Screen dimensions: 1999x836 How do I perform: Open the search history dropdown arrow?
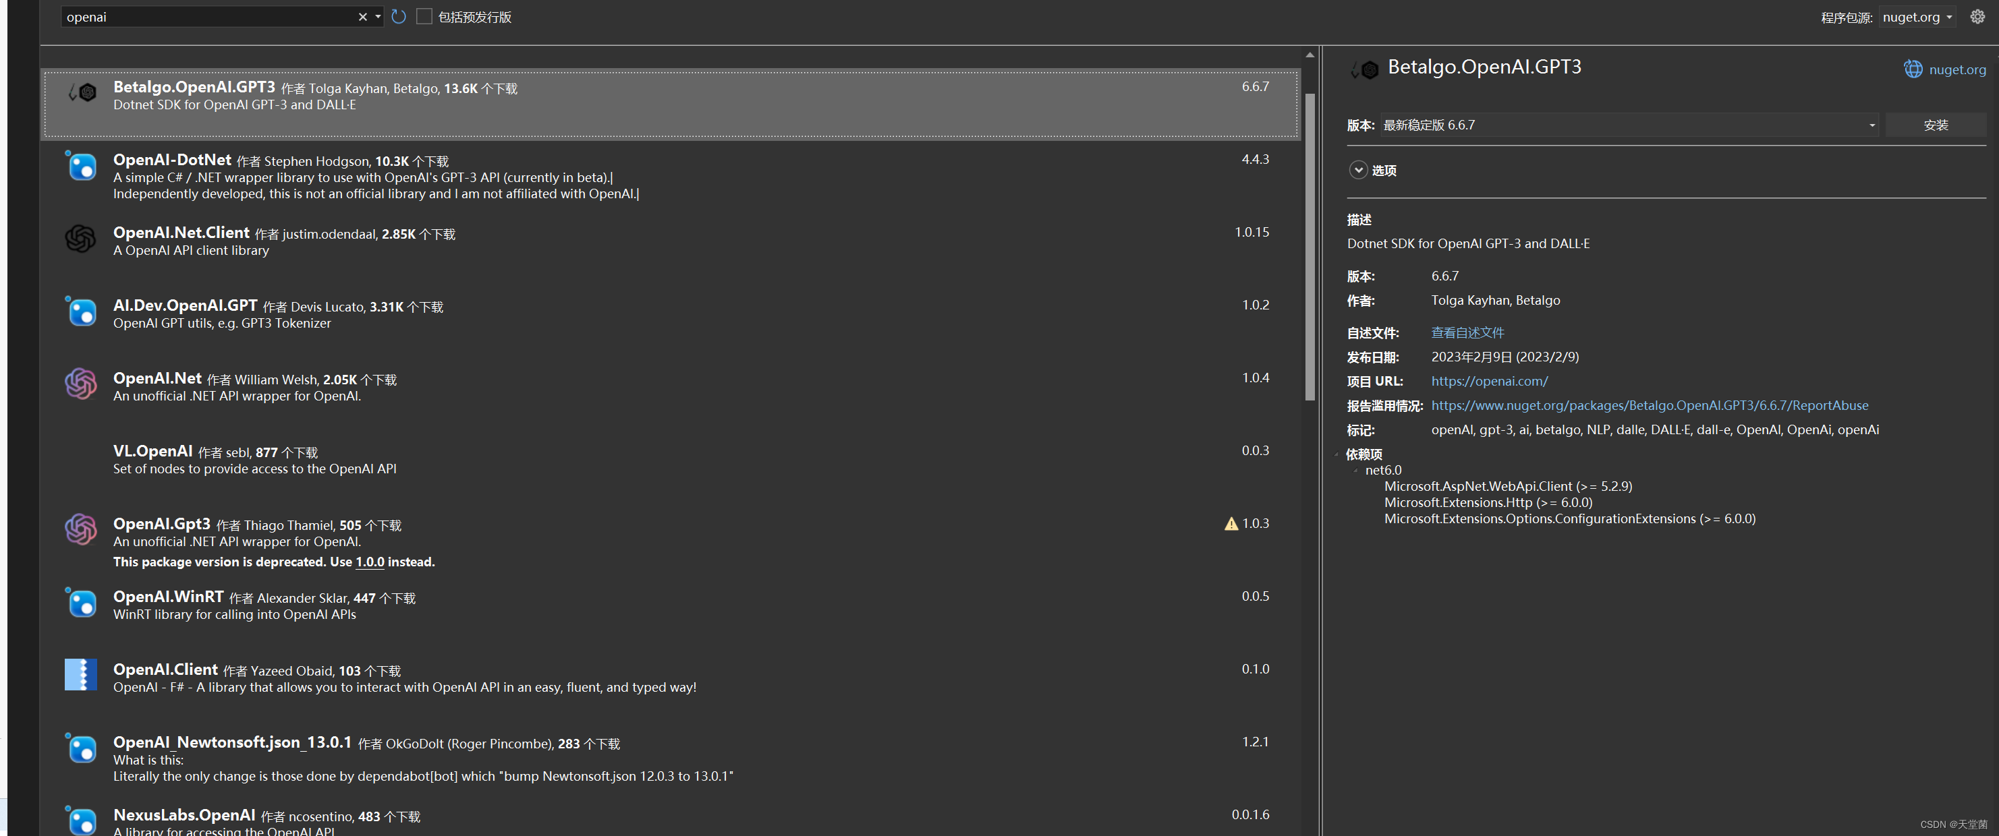tap(378, 17)
